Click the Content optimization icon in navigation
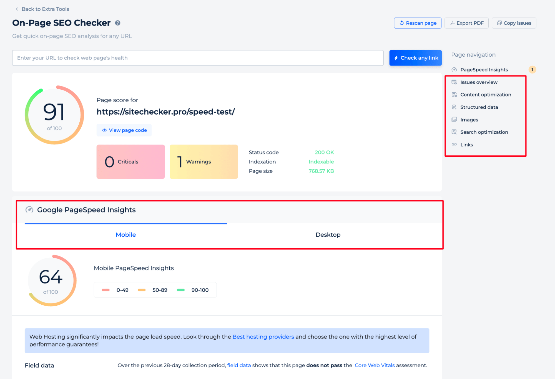Screen dimensions: 555x379 (454, 95)
